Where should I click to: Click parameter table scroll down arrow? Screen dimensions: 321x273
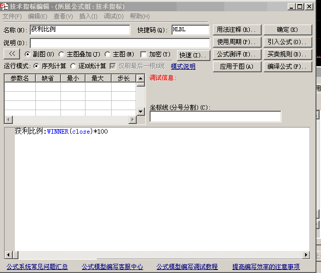(141, 112)
